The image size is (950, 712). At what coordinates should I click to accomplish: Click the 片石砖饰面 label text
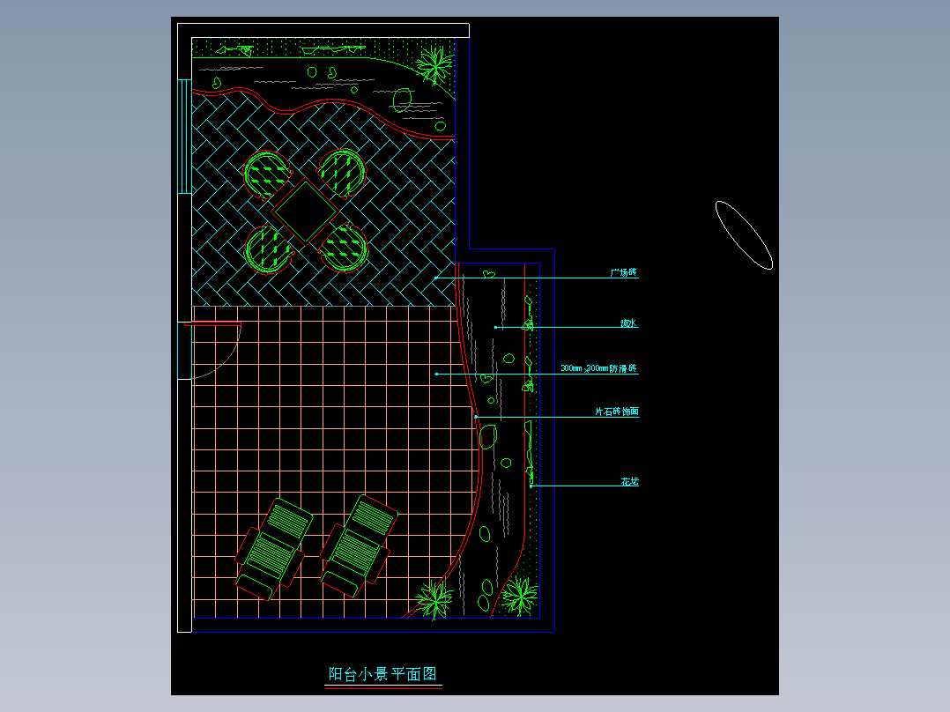coord(617,412)
